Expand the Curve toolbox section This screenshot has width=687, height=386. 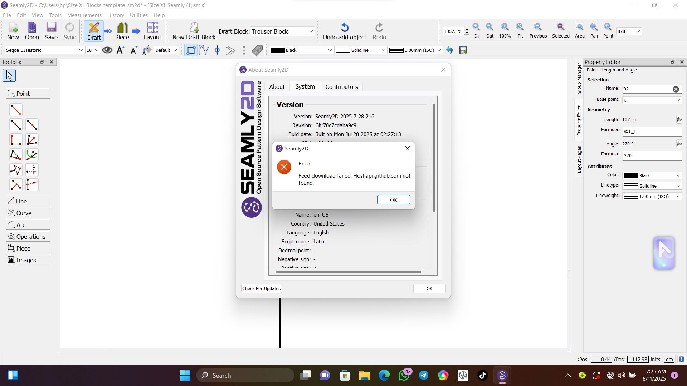coord(28,213)
